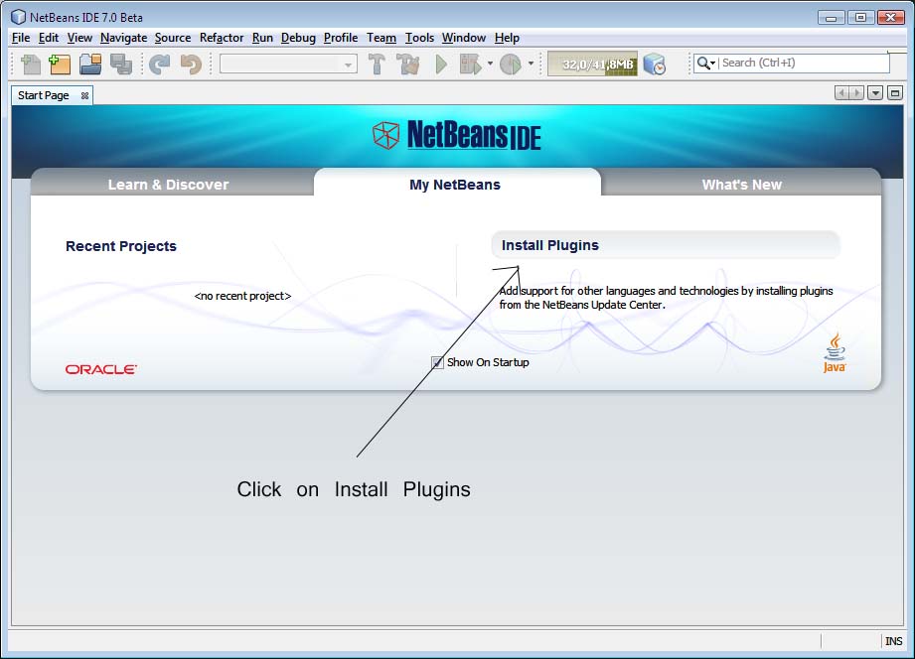Click the Save All toolbar icon

(x=121, y=65)
